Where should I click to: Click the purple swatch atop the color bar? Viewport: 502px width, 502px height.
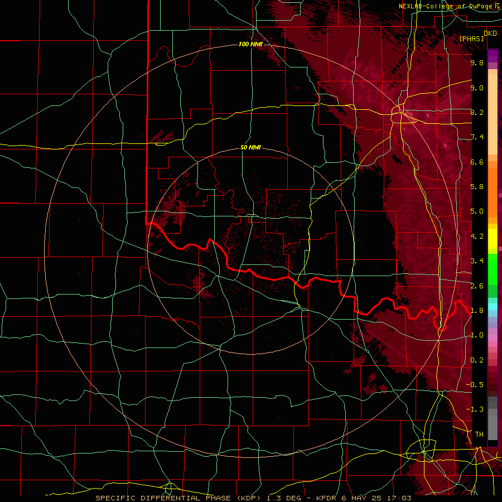pyautogui.click(x=493, y=56)
